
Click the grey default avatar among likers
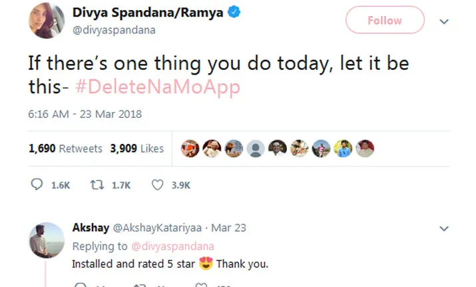(x=256, y=148)
